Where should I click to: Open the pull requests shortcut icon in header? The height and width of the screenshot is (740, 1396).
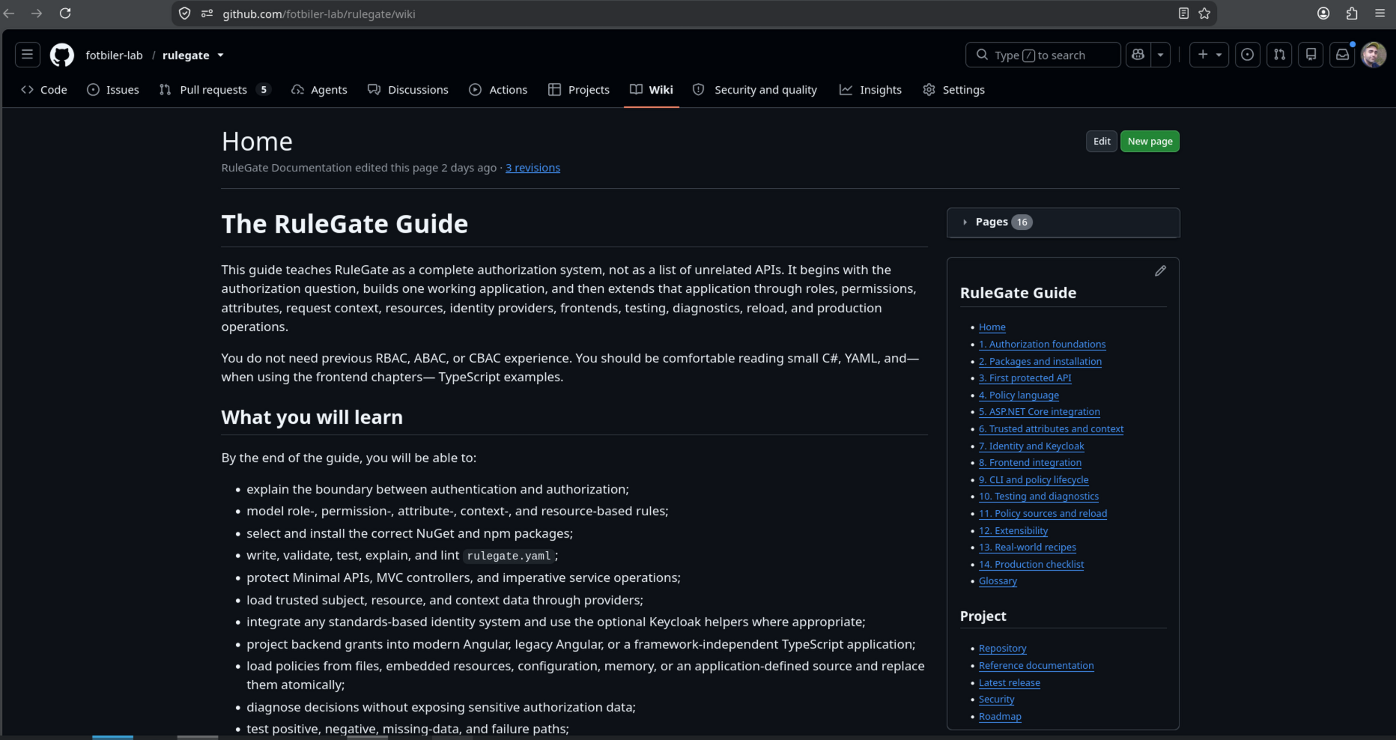[1279, 55]
